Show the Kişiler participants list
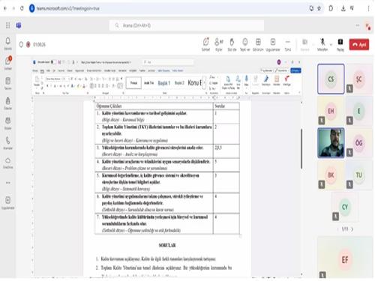Viewport: 375px width, 281px height. click(219, 44)
